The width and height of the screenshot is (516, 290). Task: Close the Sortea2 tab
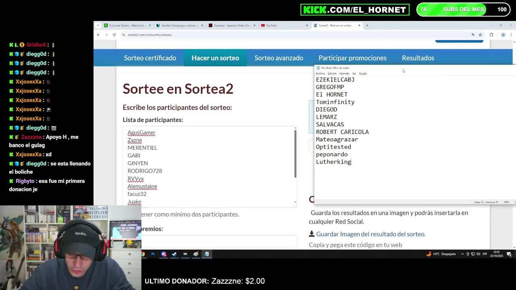pos(359,25)
